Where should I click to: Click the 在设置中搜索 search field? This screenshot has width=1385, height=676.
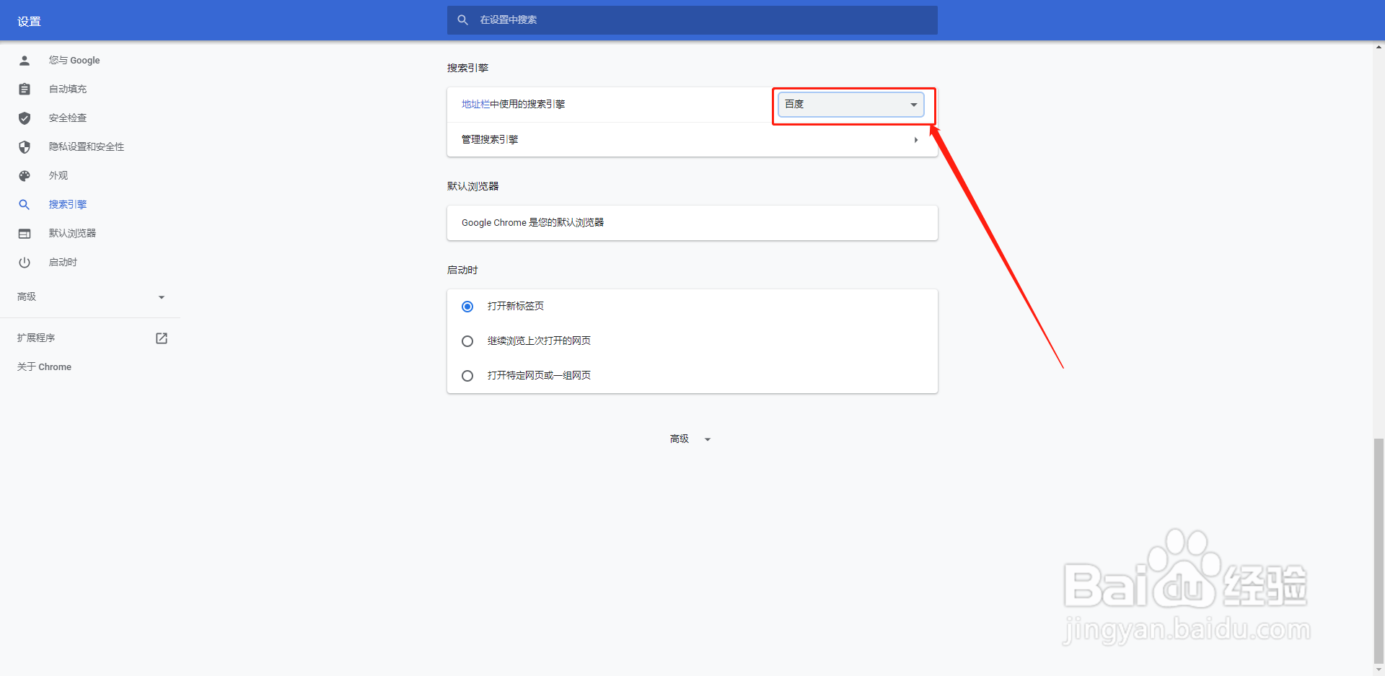pyautogui.click(x=692, y=20)
